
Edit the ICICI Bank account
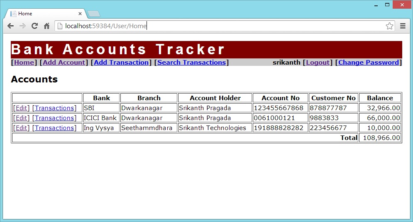coord(21,118)
